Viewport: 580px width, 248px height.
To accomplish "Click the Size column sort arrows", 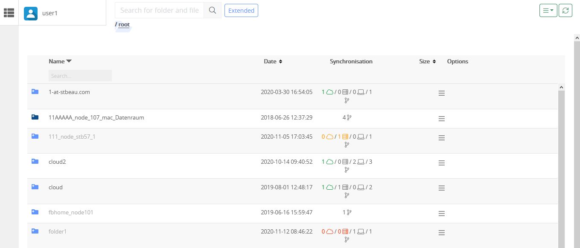I will pyautogui.click(x=434, y=61).
